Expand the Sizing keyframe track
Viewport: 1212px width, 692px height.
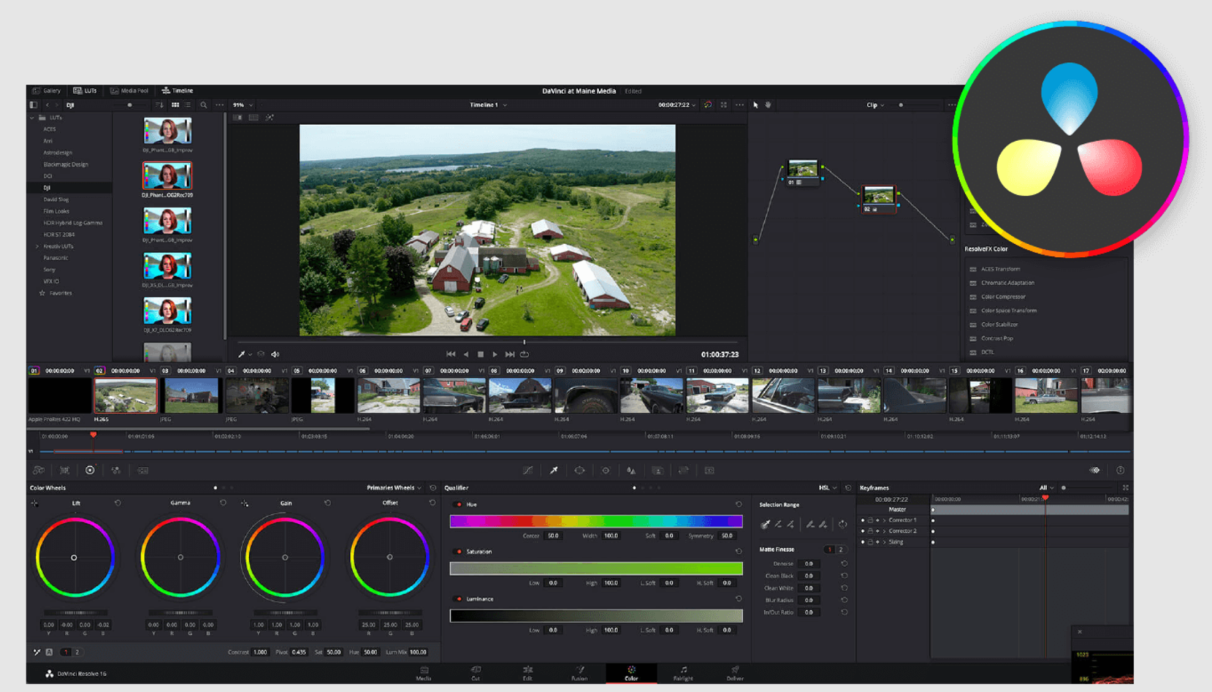pyautogui.click(x=884, y=542)
